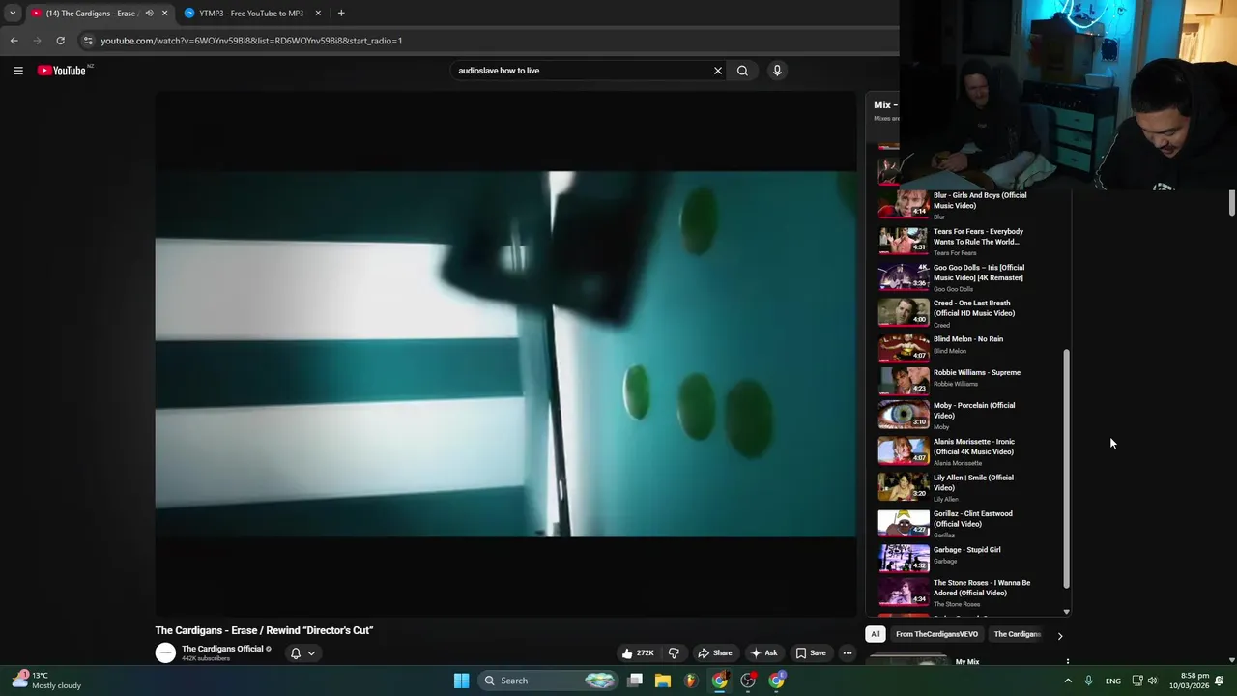Image resolution: width=1237 pixels, height=696 pixels.
Task: Click the mix playlist scrollbar thumb
Action: pos(1066,469)
